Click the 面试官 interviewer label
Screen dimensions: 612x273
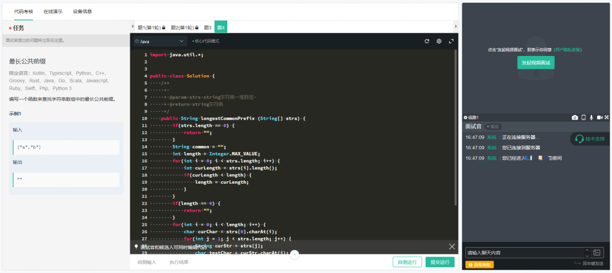[473, 127]
